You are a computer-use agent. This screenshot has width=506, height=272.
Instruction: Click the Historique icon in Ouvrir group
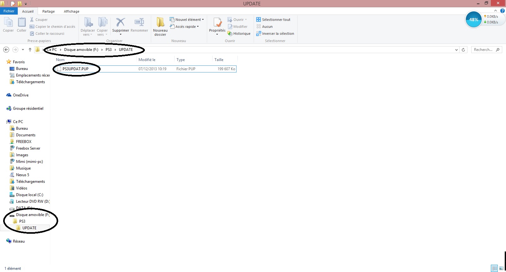click(x=230, y=34)
